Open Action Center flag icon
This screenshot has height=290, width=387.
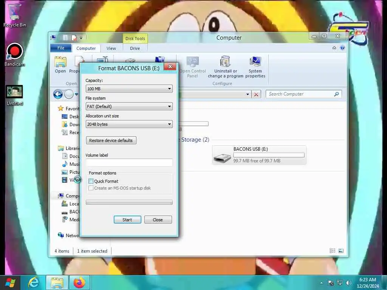pyautogui.click(x=331, y=283)
